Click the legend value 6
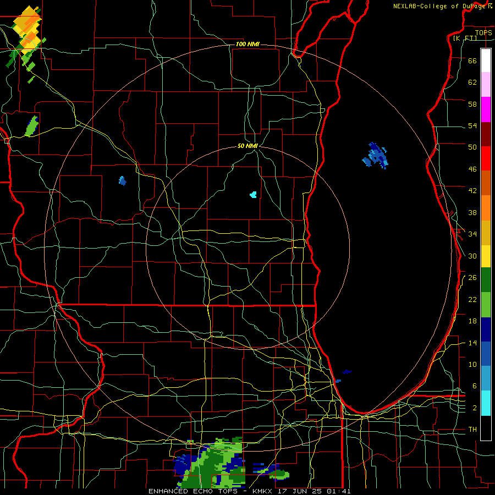The width and height of the screenshot is (495, 495). [x=474, y=386]
